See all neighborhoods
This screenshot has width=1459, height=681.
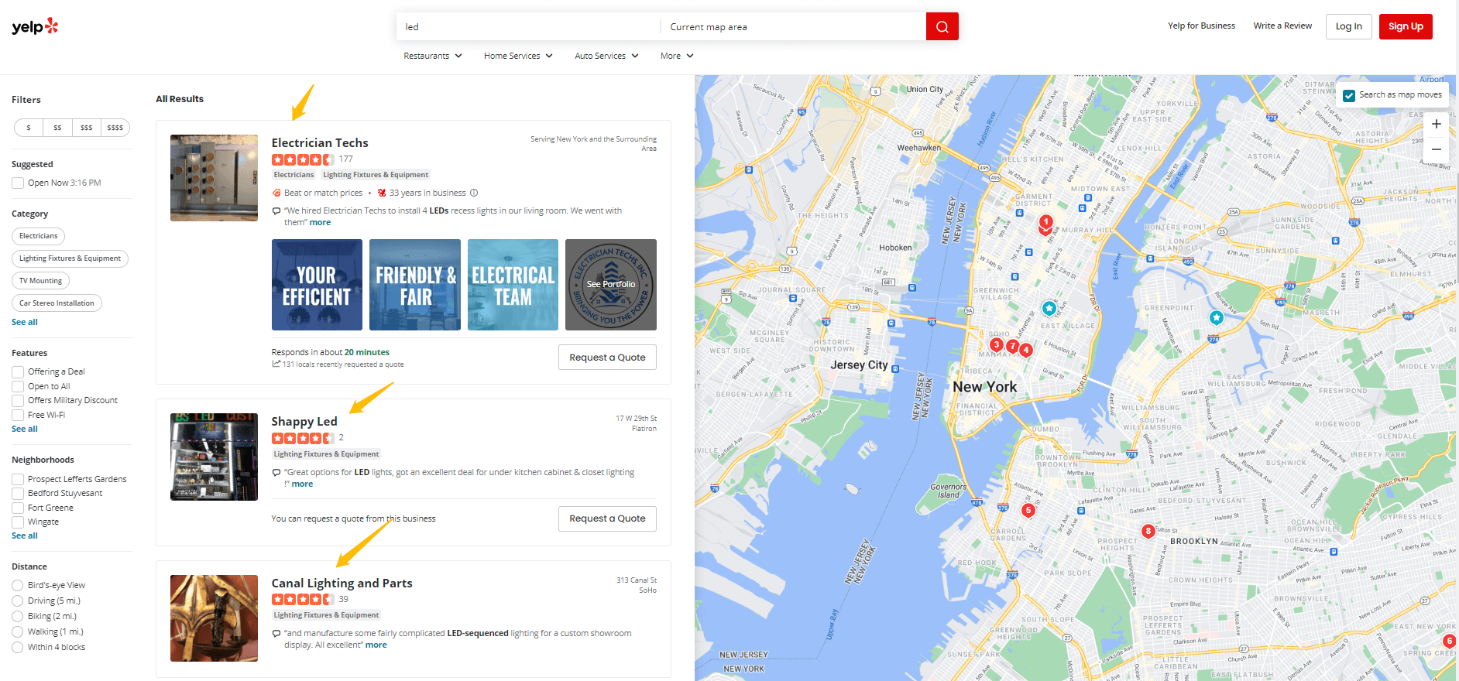point(25,536)
